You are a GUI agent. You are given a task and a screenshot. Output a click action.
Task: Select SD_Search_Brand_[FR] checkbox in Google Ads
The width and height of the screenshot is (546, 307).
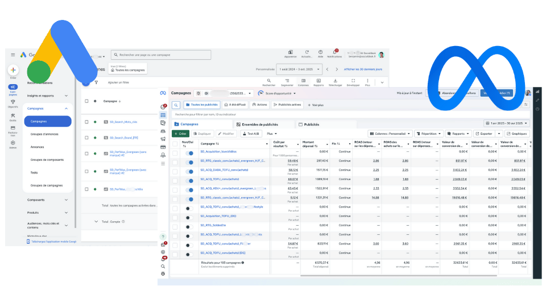(86, 138)
